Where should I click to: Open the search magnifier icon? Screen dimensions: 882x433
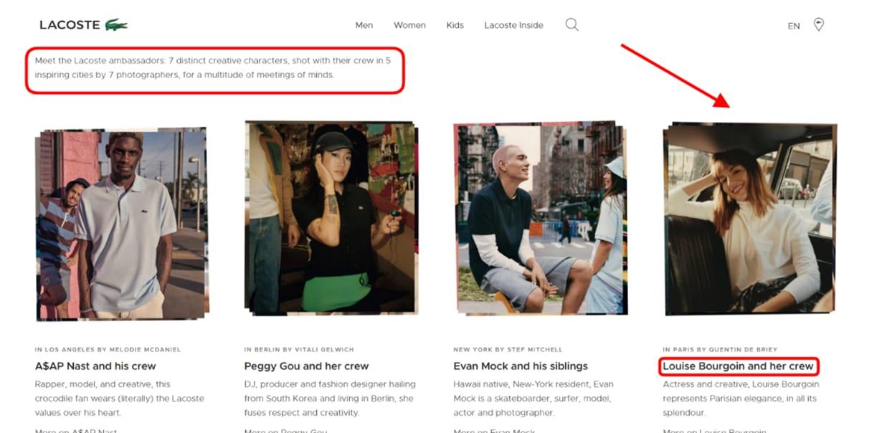coord(572,25)
